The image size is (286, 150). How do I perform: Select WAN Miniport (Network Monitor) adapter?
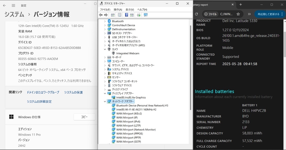tap(136, 130)
